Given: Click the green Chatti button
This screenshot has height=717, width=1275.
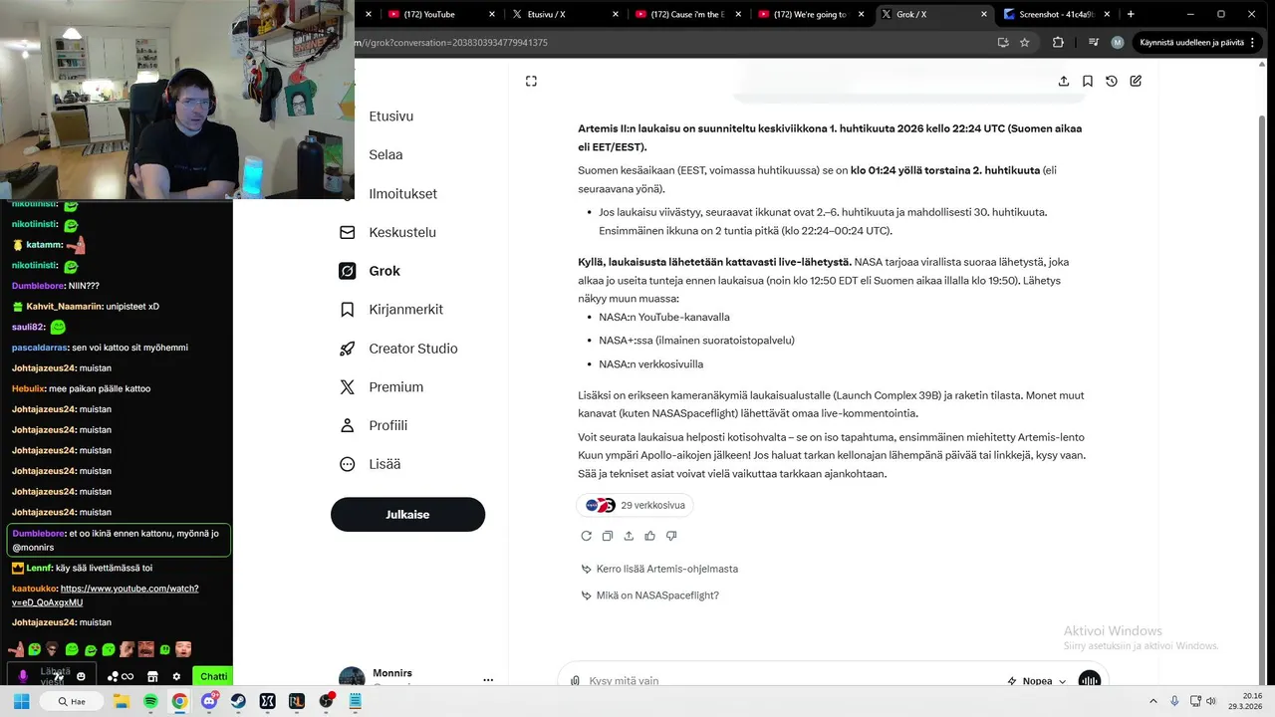Looking at the screenshot, I should [x=213, y=676].
